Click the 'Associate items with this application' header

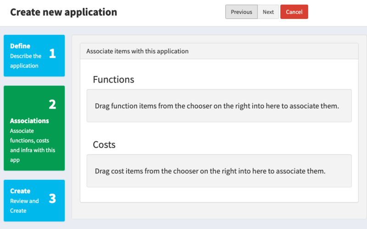(219, 51)
